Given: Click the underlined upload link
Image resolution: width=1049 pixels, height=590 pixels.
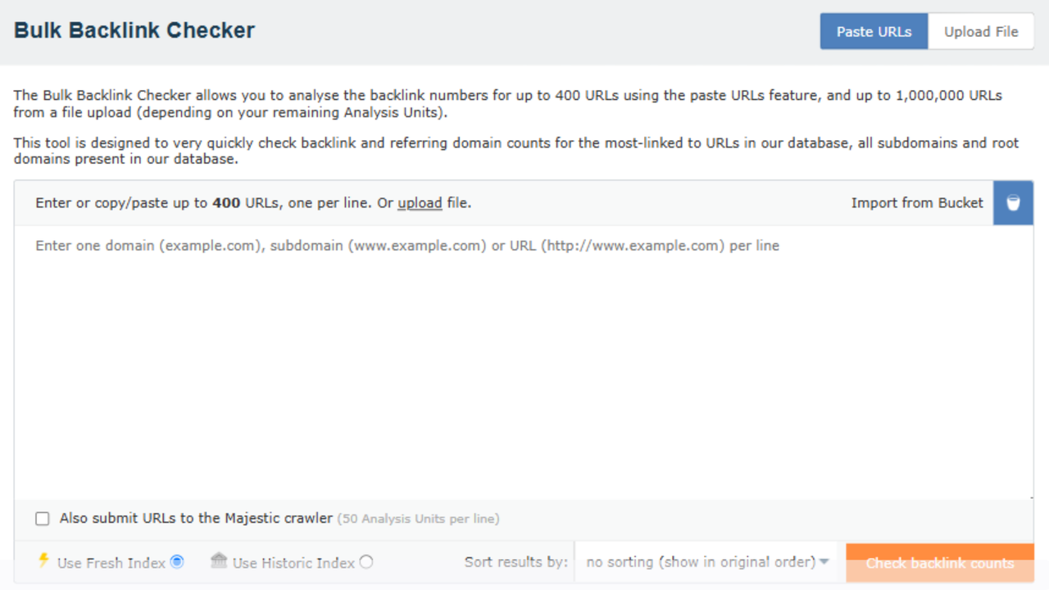Looking at the screenshot, I should [x=420, y=203].
